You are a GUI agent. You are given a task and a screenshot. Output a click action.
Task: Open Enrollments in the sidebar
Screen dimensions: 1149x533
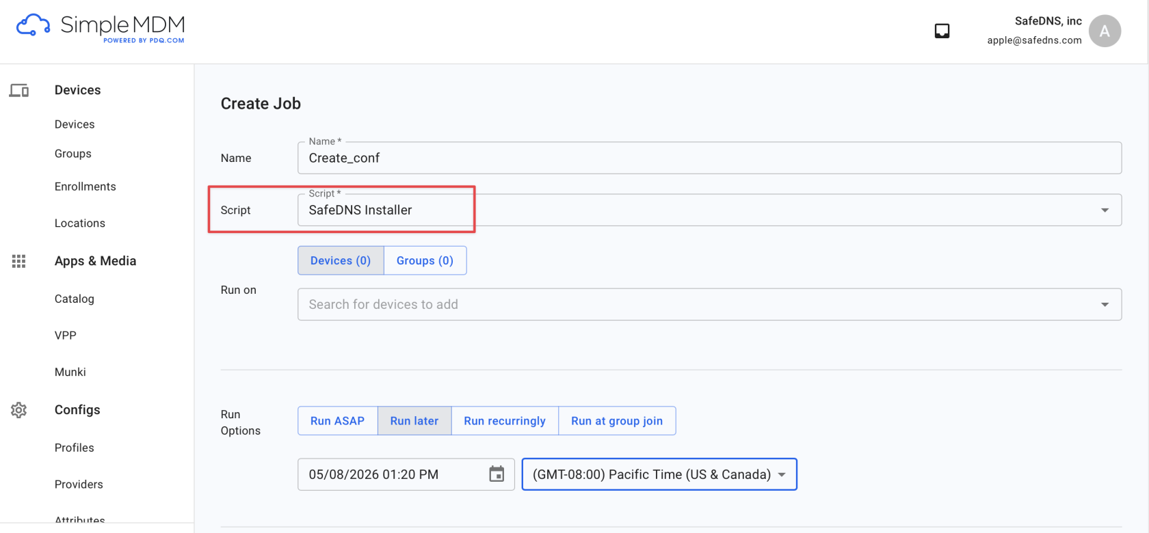[85, 187]
